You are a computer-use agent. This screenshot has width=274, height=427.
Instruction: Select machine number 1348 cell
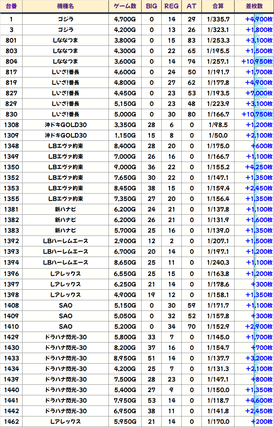(x=11, y=146)
